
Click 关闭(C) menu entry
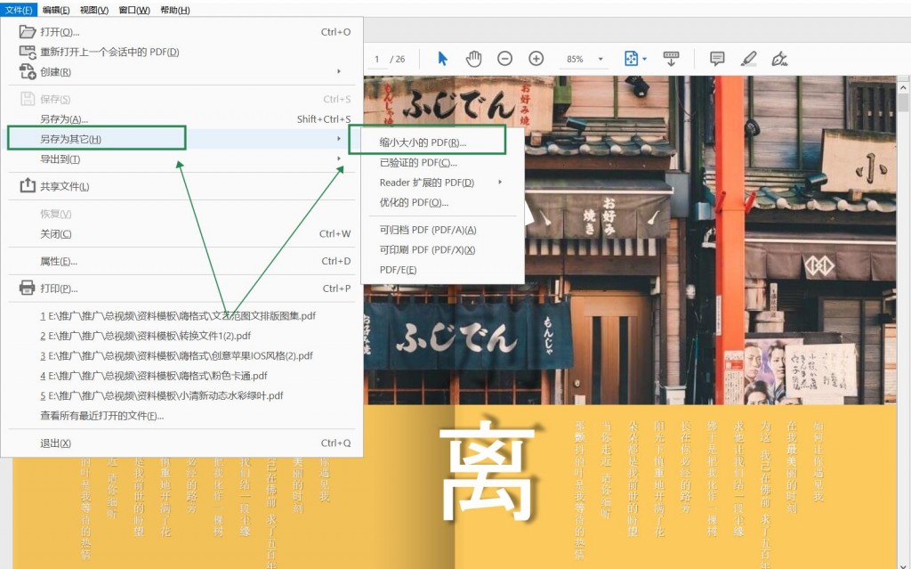pos(181,233)
